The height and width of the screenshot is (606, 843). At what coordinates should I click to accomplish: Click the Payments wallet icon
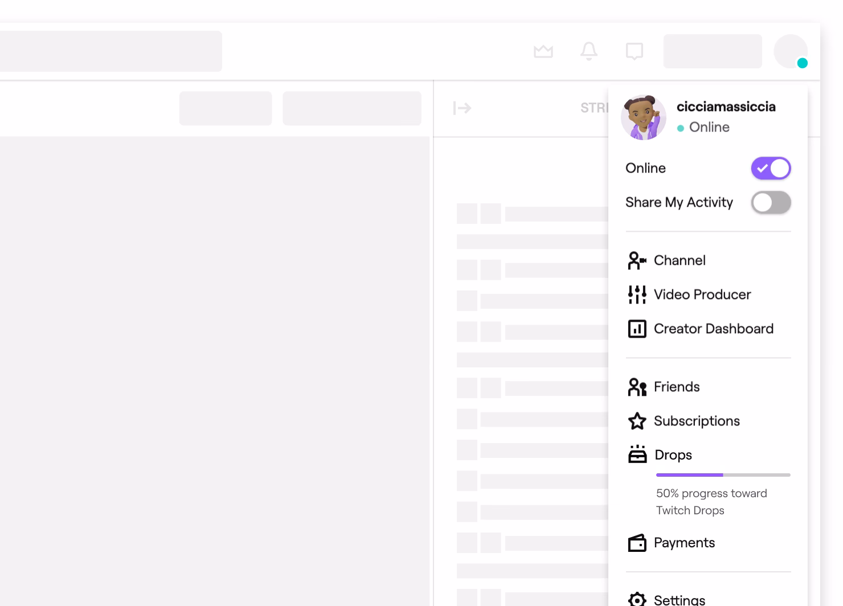[x=637, y=543]
